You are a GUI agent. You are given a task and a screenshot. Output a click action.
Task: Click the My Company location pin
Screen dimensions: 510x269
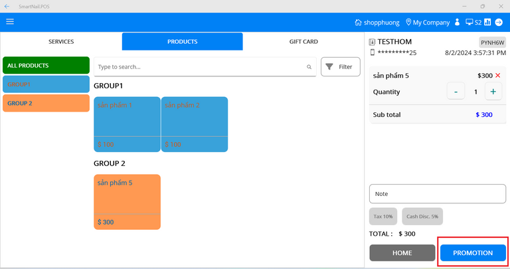click(409, 23)
